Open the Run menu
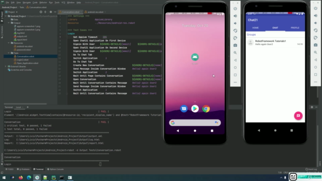Screen dimensions: 322x181 click(x=51, y=3)
